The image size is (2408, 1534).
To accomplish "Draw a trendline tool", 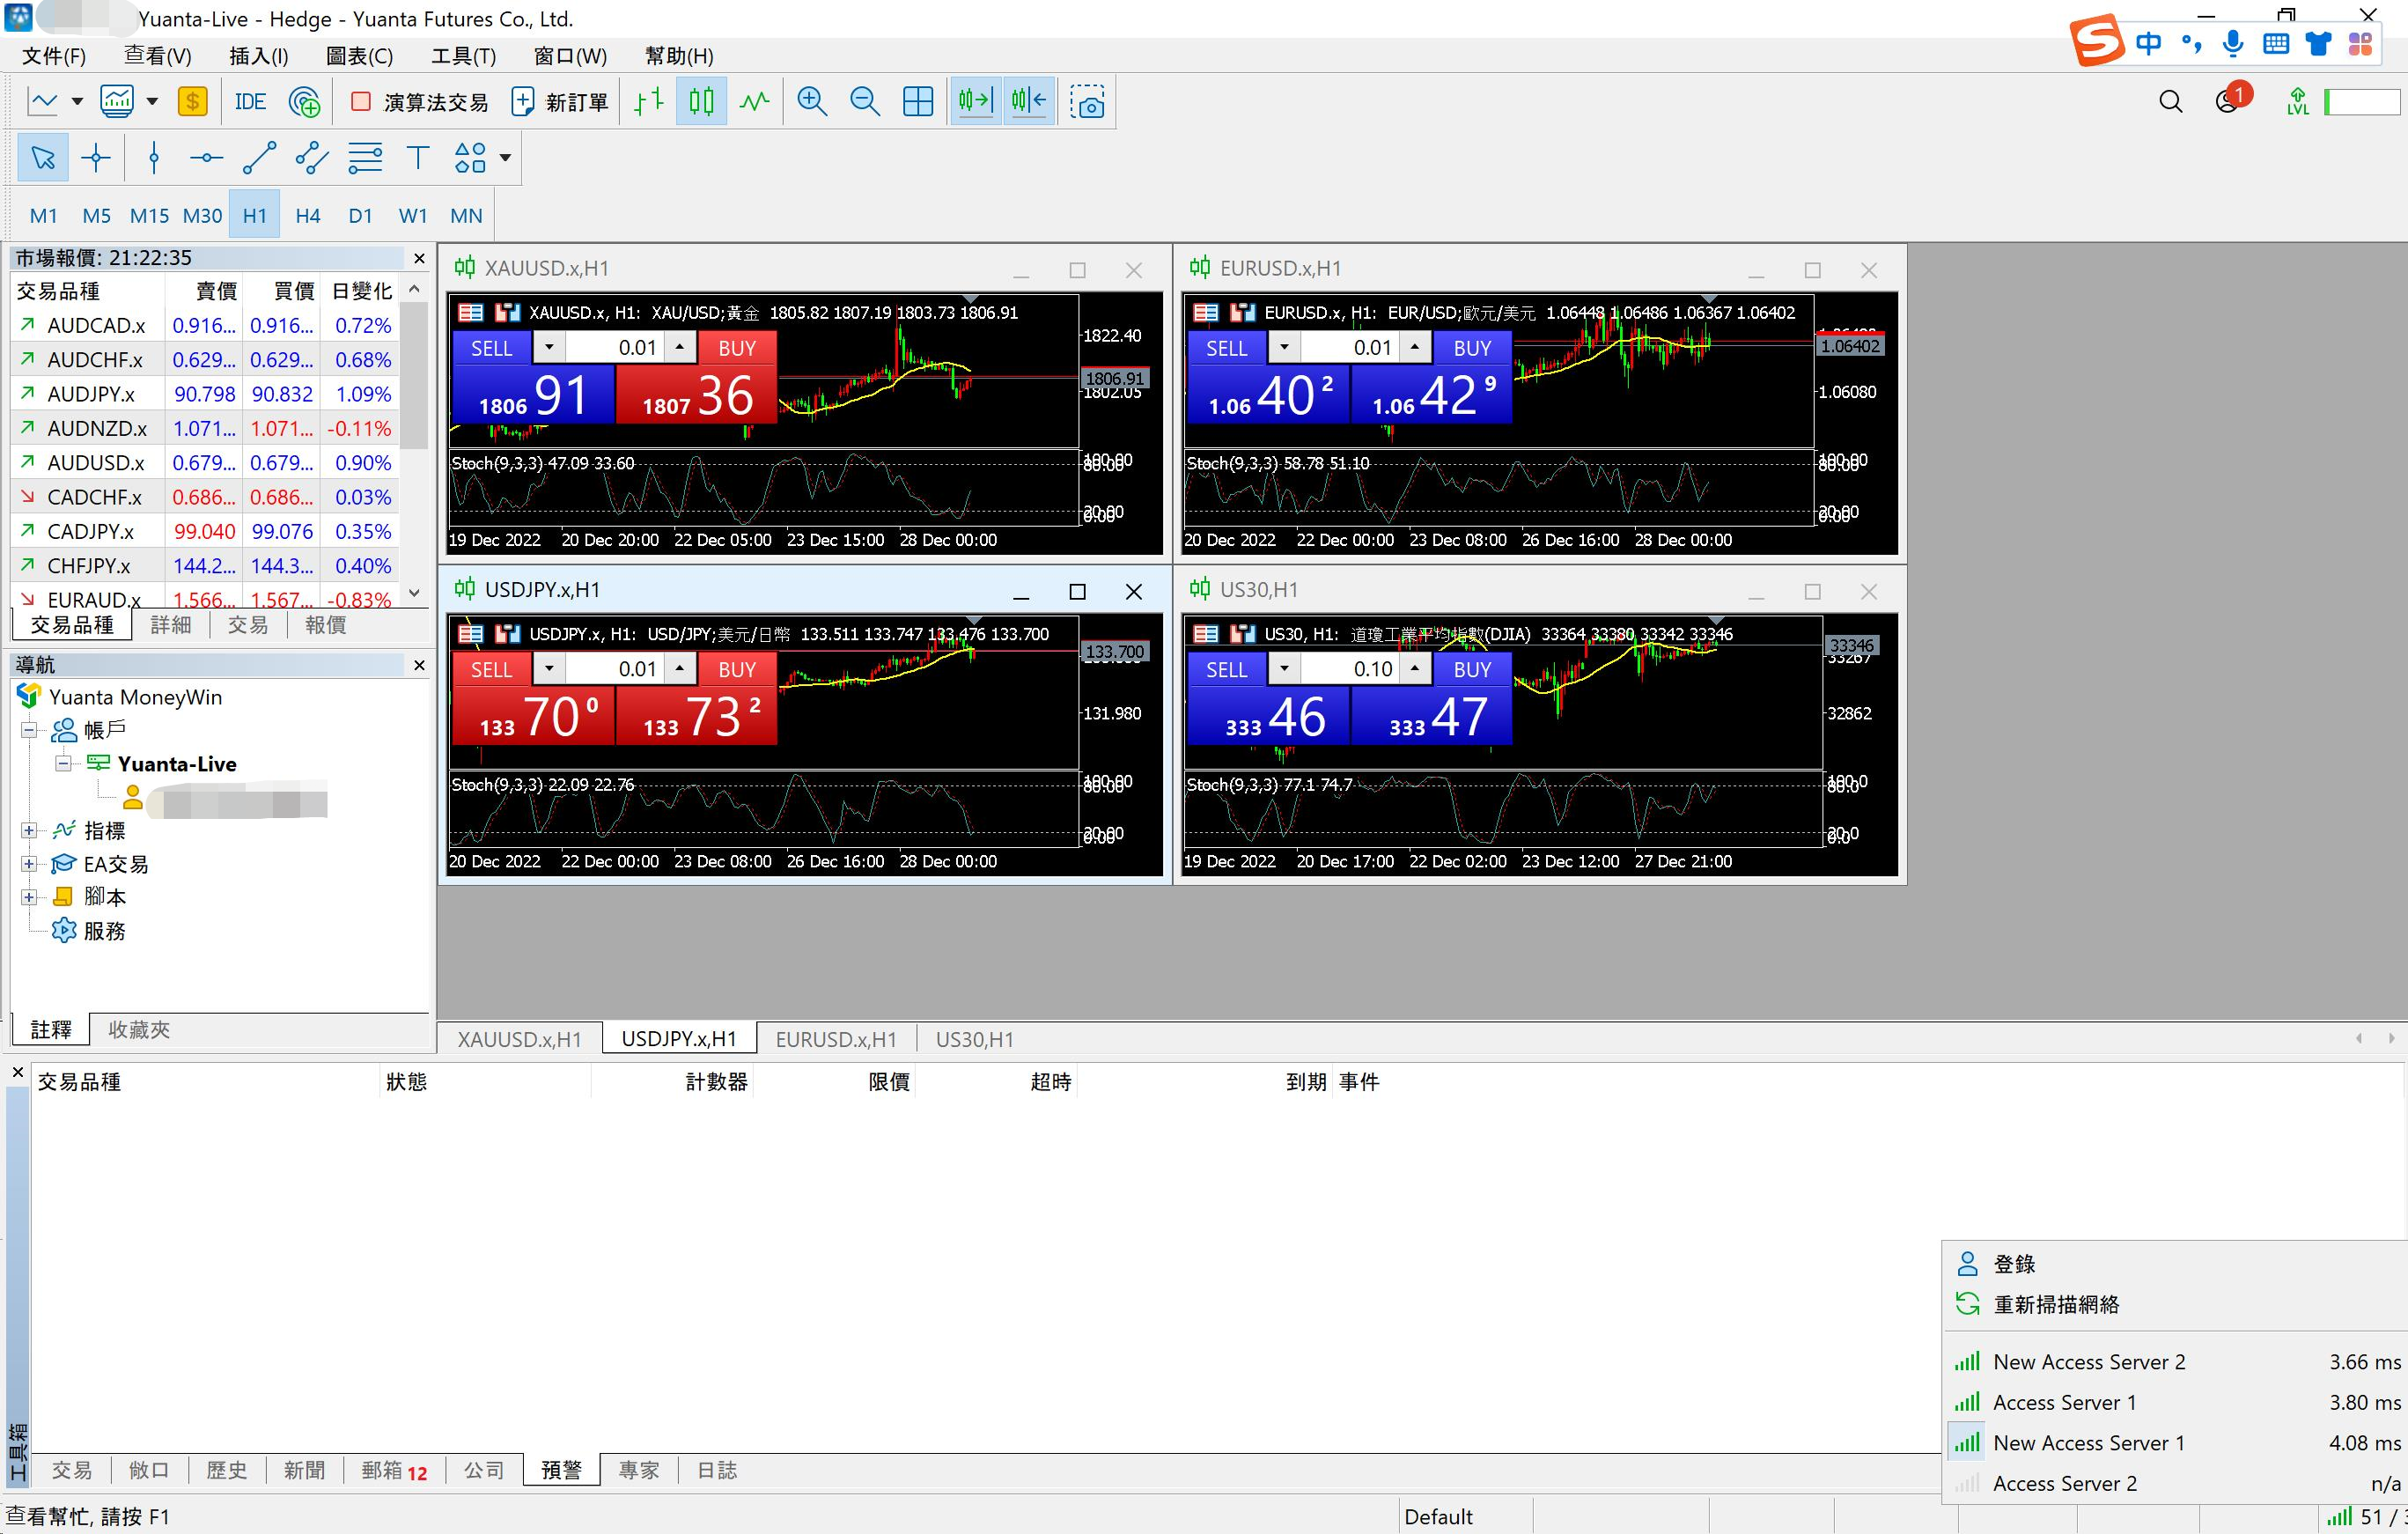I will click(259, 158).
